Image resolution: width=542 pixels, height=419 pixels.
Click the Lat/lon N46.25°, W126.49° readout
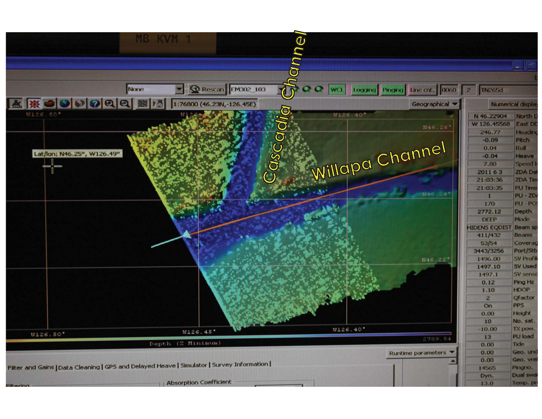[77, 154]
